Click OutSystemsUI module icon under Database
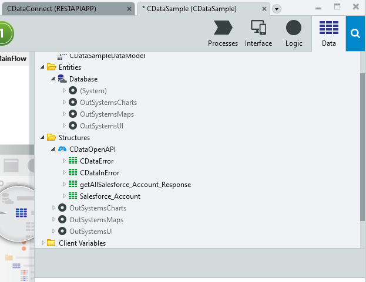 click(x=73, y=125)
